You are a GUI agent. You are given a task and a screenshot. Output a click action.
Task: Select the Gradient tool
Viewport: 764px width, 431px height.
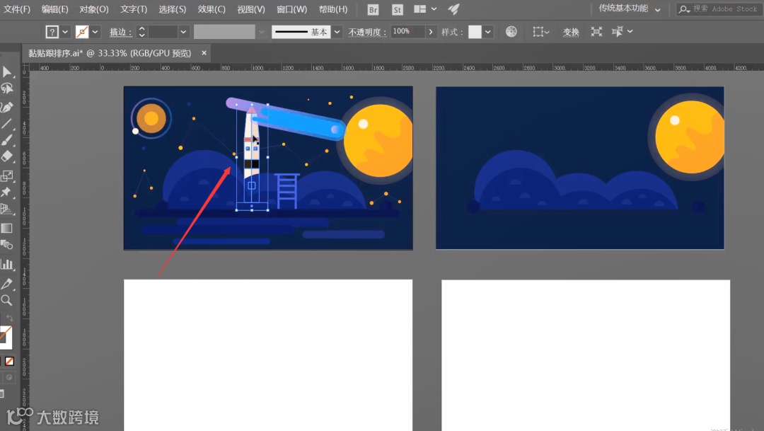coord(7,228)
